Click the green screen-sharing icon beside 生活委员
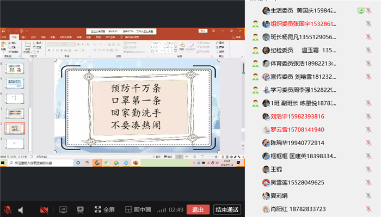The height and width of the screenshot is (217, 381). (x=360, y=11)
